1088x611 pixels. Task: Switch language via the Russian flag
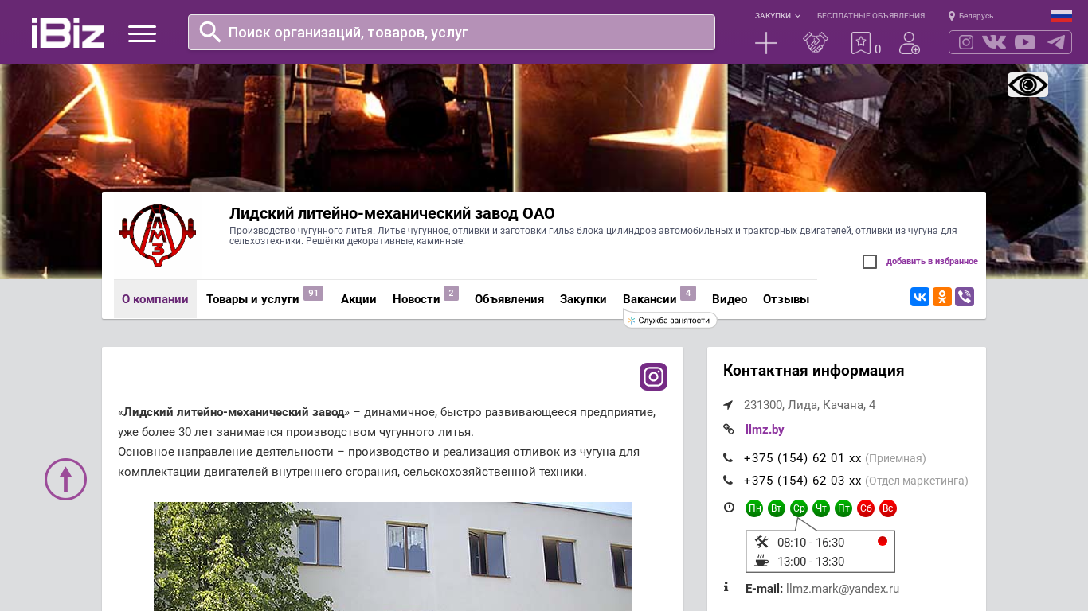click(x=1061, y=16)
